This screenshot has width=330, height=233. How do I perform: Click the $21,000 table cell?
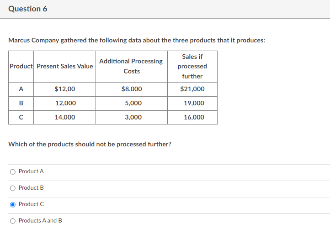[x=192, y=89]
